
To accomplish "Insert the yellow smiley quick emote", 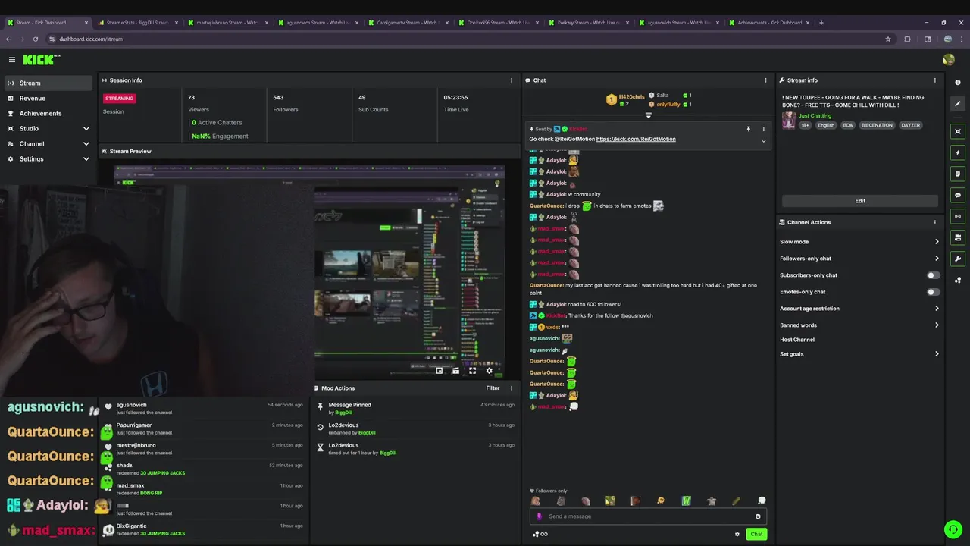I will tap(661, 500).
